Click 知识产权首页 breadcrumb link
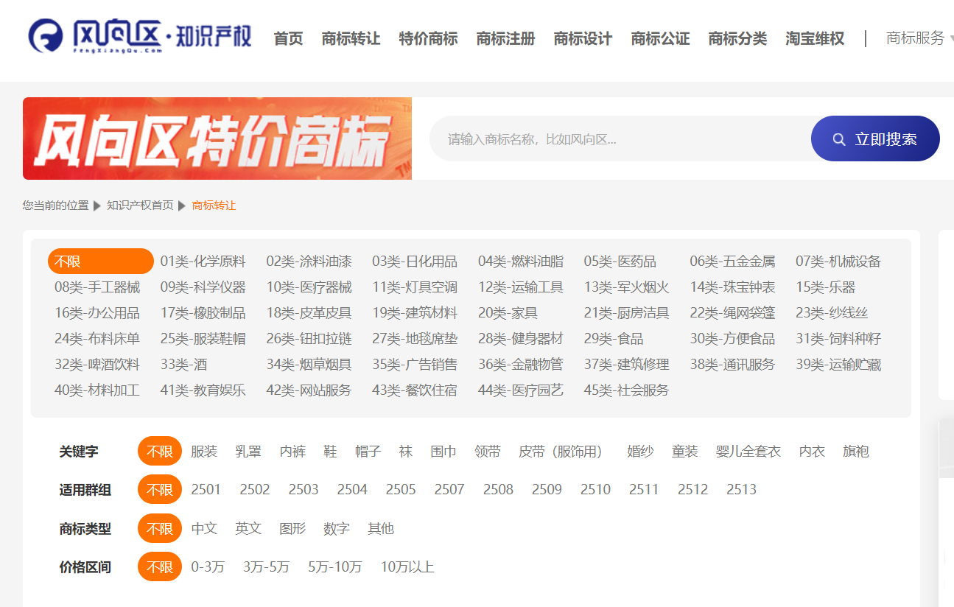Viewport: 954px width, 607px height. 140,206
